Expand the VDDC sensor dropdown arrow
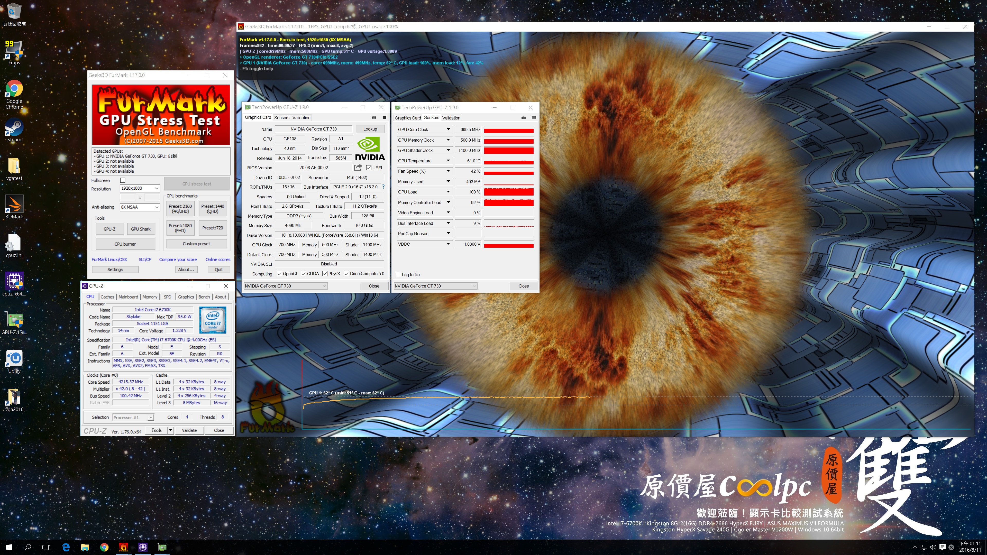This screenshot has width=987, height=555. (x=448, y=244)
